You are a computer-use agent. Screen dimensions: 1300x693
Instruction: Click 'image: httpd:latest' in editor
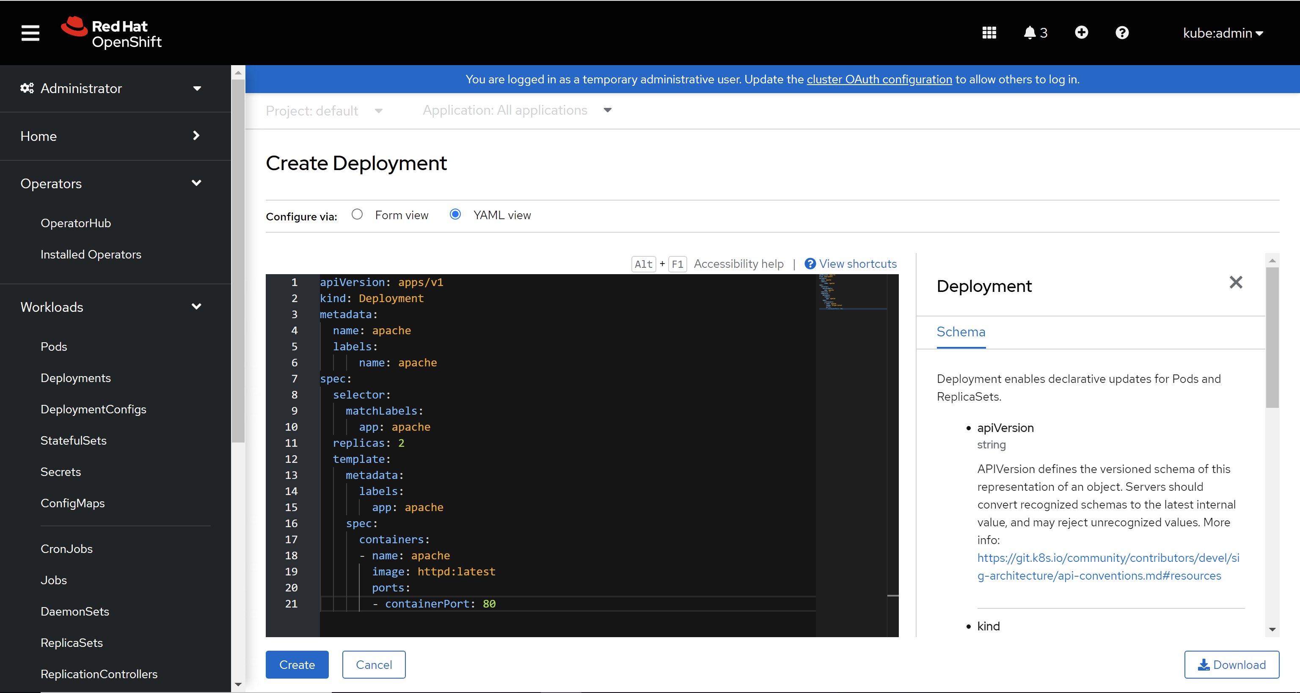[433, 572]
